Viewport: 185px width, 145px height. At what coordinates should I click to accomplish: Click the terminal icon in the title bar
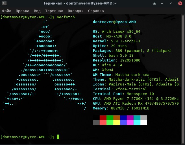4,3
